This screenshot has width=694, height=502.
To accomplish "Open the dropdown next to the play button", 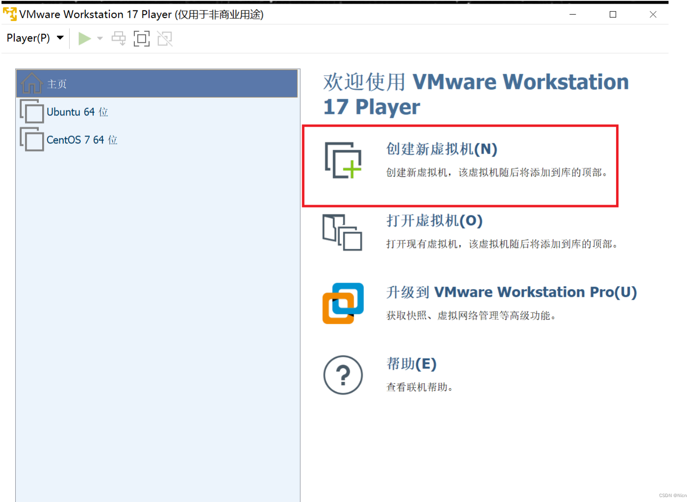I will tap(100, 38).
